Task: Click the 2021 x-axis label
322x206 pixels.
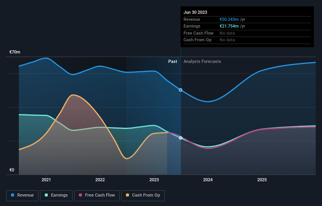Action: [46, 180]
